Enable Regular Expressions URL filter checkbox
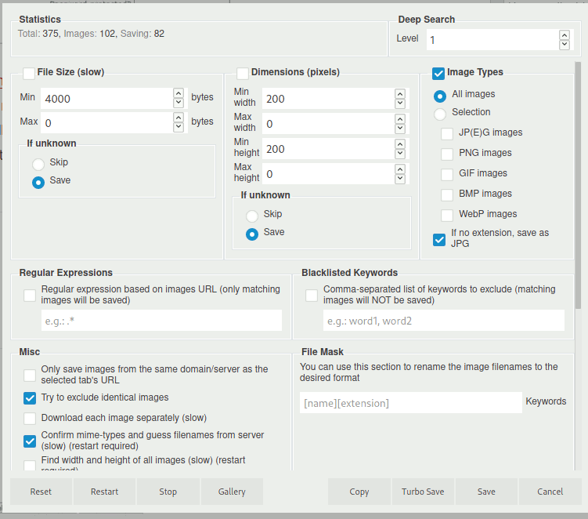Image resolution: width=588 pixels, height=519 pixels. [x=30, y=296]
